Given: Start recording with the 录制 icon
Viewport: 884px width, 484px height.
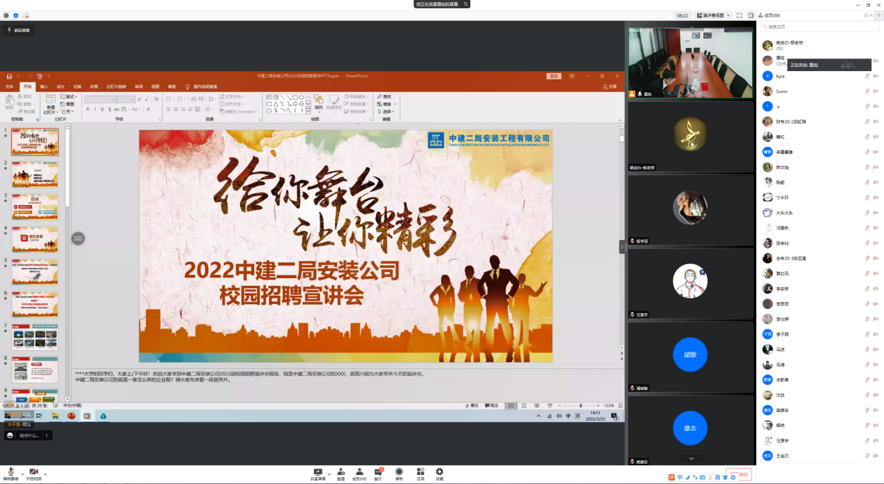Looking at the screenshot, I should coord(399,471).
